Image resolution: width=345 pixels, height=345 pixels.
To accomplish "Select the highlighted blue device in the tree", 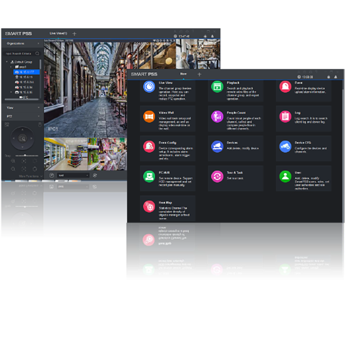I will 27,72.
